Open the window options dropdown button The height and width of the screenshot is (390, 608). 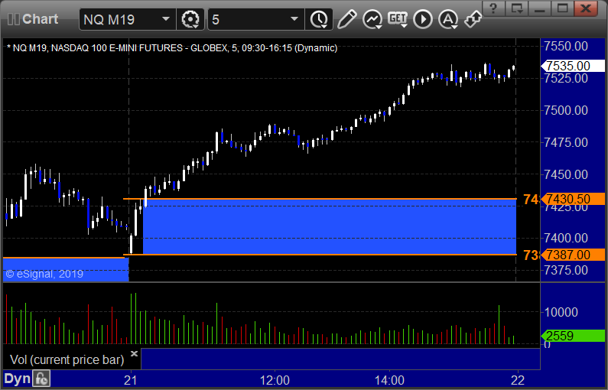coord(517,8)
